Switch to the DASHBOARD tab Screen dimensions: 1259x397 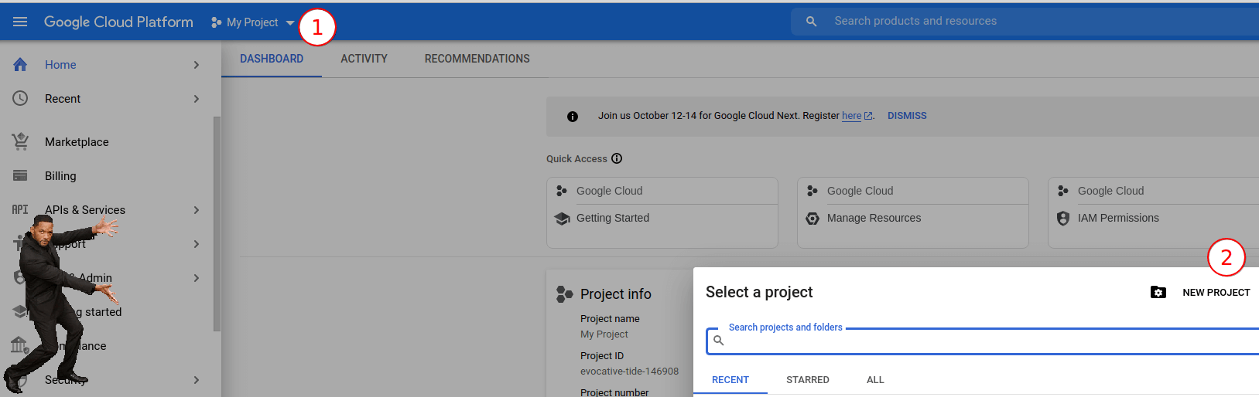click(272, 59)
